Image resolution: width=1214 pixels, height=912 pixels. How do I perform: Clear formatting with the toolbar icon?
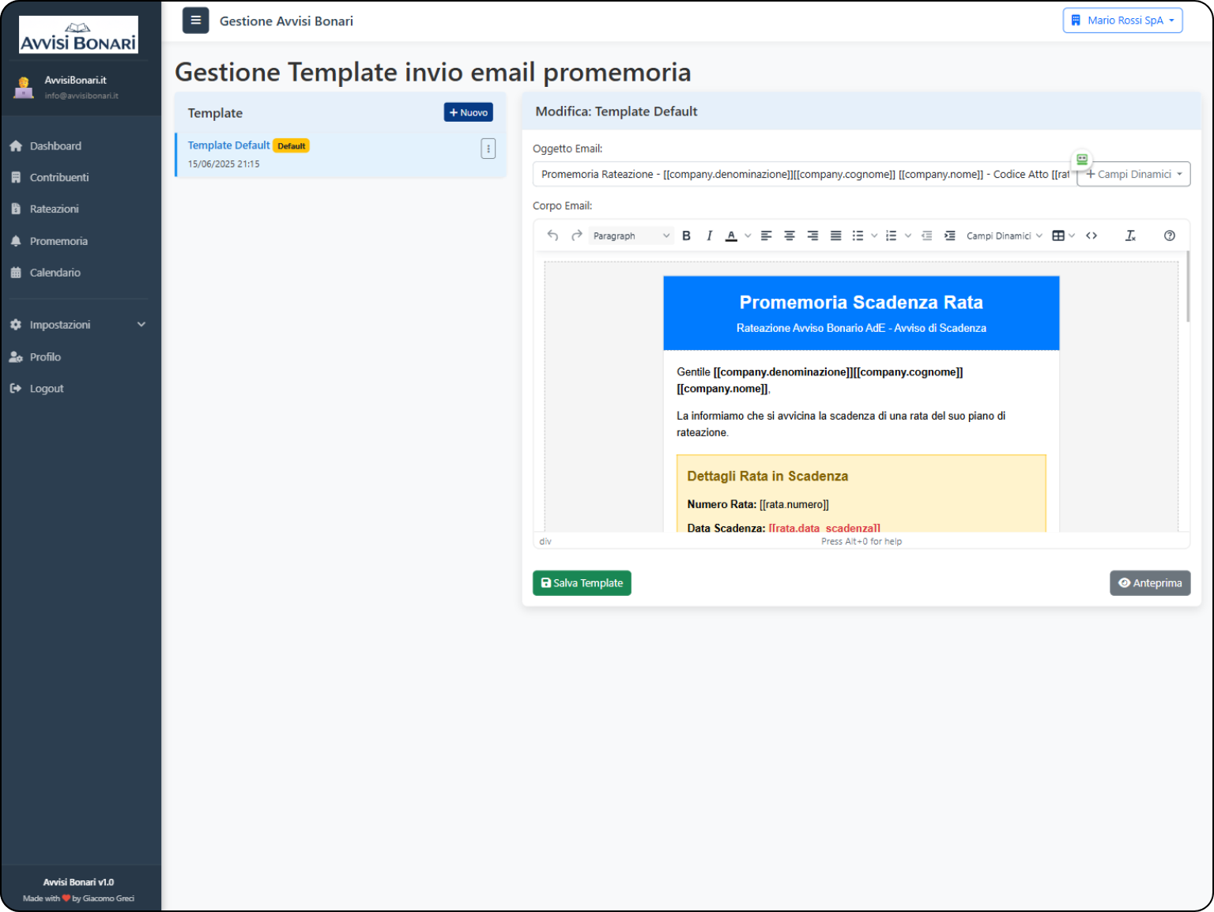click(x=1130, y=236)
